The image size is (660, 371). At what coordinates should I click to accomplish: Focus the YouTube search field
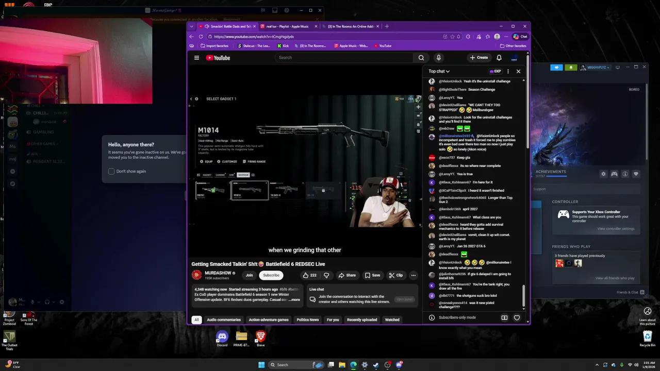pyautogui.click(x=344, y=58)
